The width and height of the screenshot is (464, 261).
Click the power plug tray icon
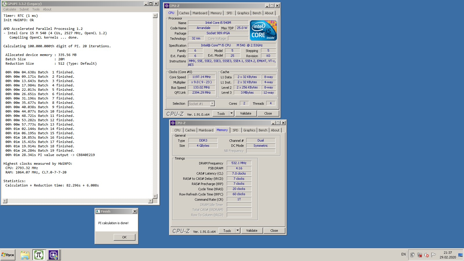tap(412, 255)
